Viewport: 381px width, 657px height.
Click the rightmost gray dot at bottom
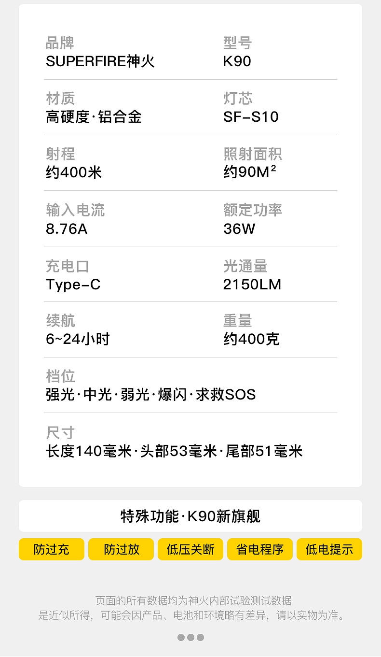200,637
